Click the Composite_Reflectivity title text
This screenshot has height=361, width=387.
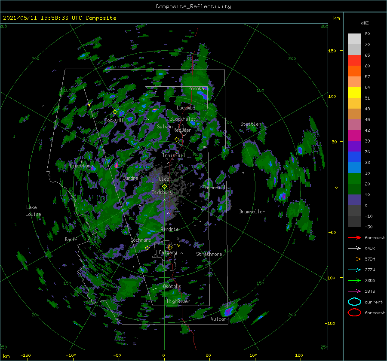click(x=193, y=6)
